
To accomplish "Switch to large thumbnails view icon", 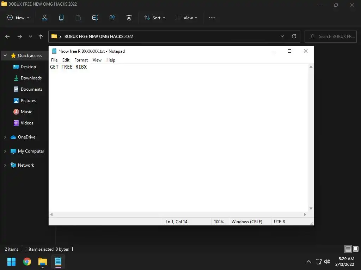I will [x=356, y=249].
